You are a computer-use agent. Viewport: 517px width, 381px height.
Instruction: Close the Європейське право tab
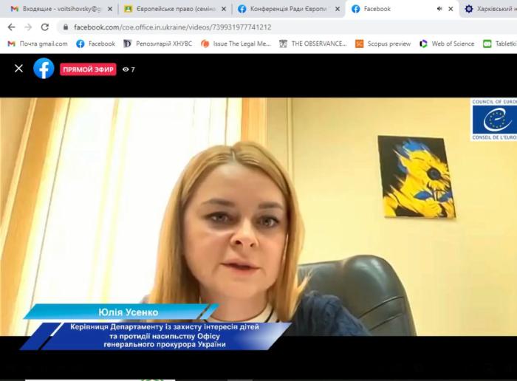point(224,9)
